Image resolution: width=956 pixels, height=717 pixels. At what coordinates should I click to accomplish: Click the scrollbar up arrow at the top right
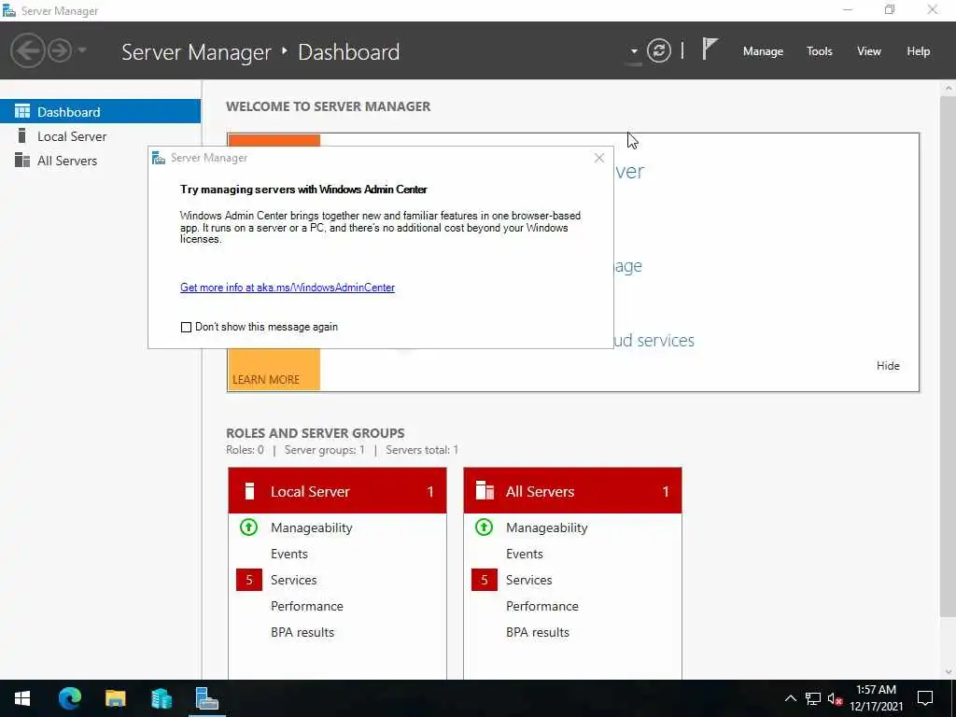(x=949, y=89)
